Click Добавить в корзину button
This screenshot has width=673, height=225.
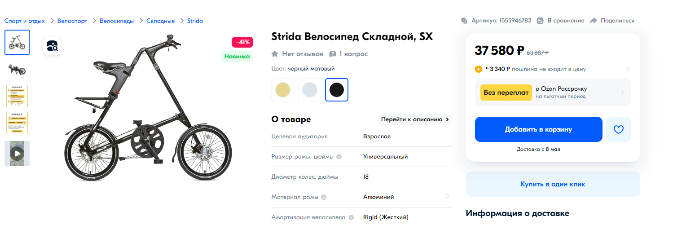538,129
